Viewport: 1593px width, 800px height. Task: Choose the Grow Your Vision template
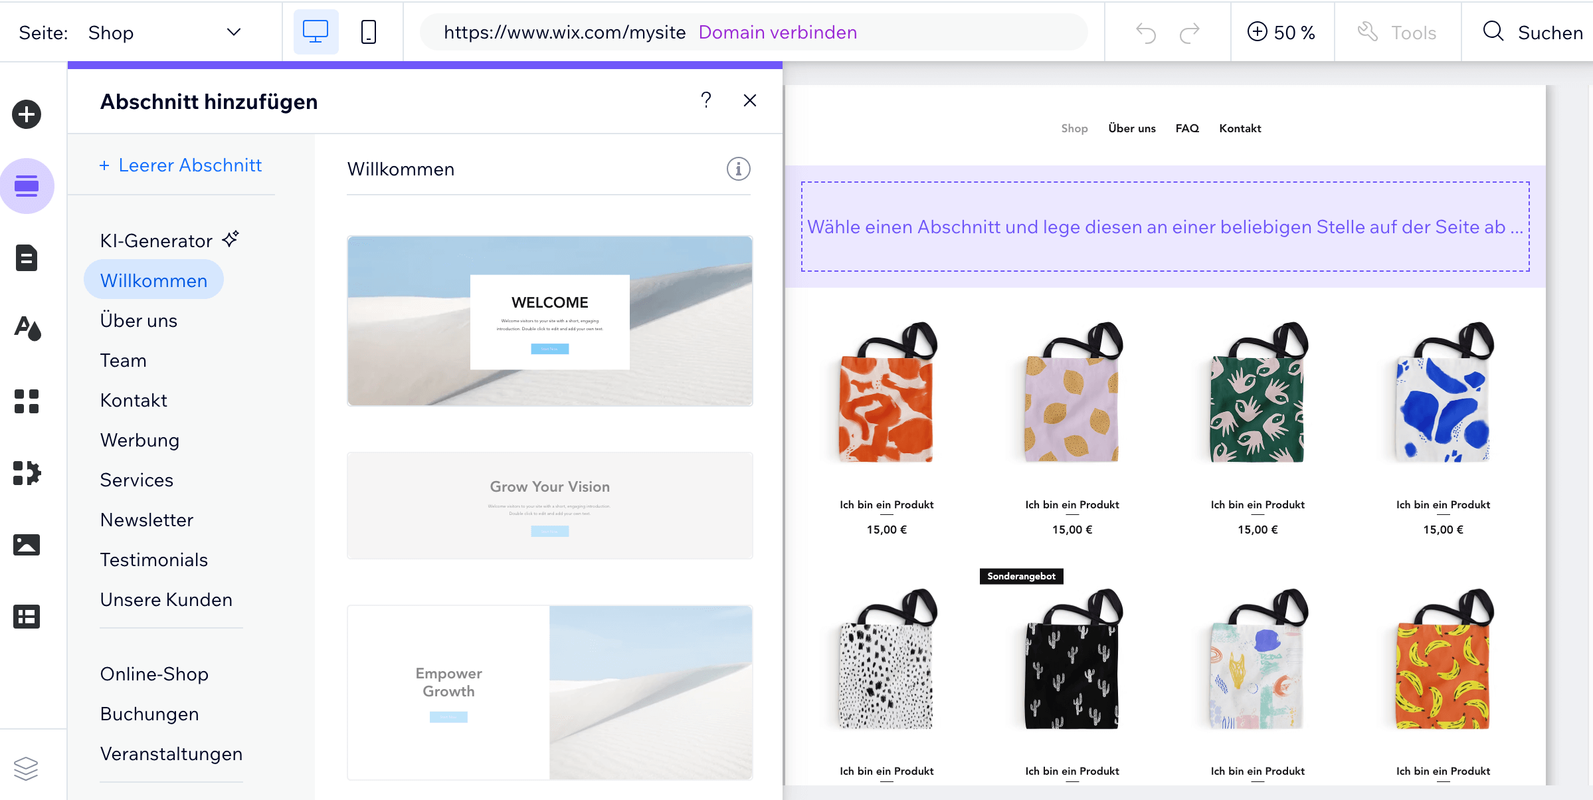tap(550, 506)
